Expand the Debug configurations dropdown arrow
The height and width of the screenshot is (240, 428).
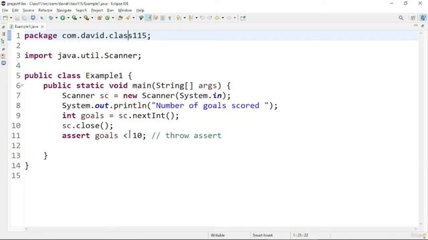tap(56, 18)
